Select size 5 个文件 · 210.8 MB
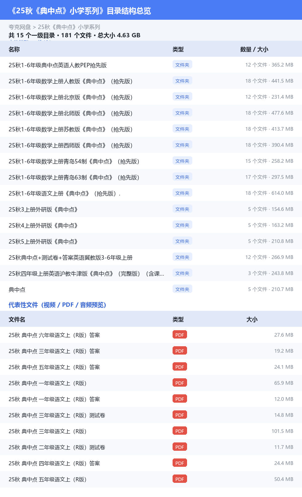The image size is (302, 497). pyautogui.click(x=271, y=241)
